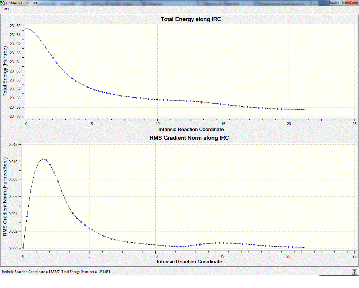Click x-axis tick 25 on the energy plot
The height and width of the screenshot is (288, 359).
(355, 124)
